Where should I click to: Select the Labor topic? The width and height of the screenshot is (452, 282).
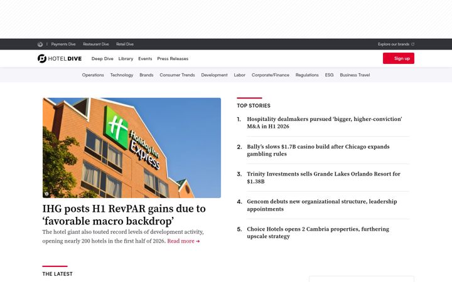pos(240,75)
